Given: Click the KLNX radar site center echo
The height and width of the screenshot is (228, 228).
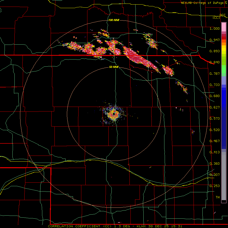Looking at the screenshot, I should (x=114, y=114).
